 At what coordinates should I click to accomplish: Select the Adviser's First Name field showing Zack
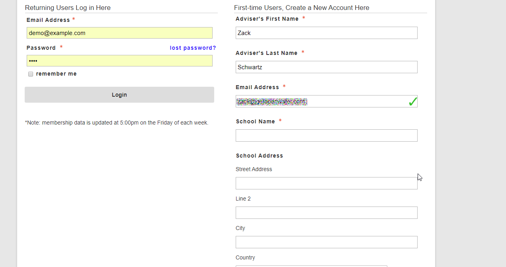click(326, 33)
